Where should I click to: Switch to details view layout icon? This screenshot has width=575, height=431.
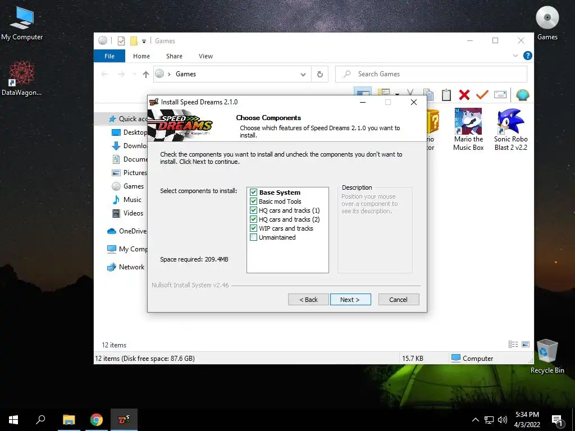tap(513, 344)
